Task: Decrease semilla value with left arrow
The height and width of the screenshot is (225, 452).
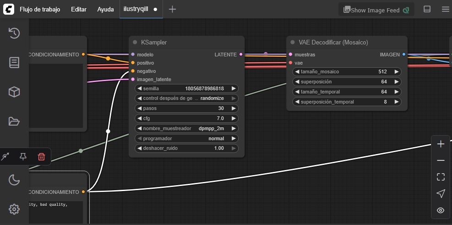Action: click(139, 88)
